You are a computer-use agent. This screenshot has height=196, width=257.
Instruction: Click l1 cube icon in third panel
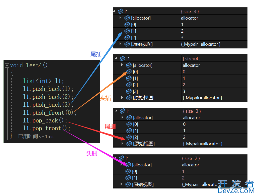coord(123,111)
